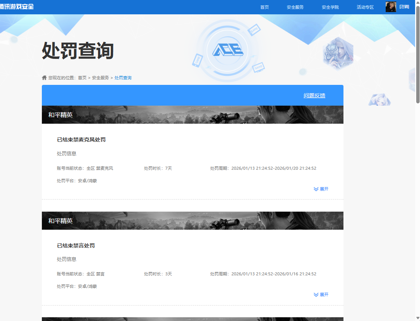The image size is (420, 321).
Task: Click 账号当前状态：全区 禁言 text
Action: pyautogui.click(x=81, y=274)
